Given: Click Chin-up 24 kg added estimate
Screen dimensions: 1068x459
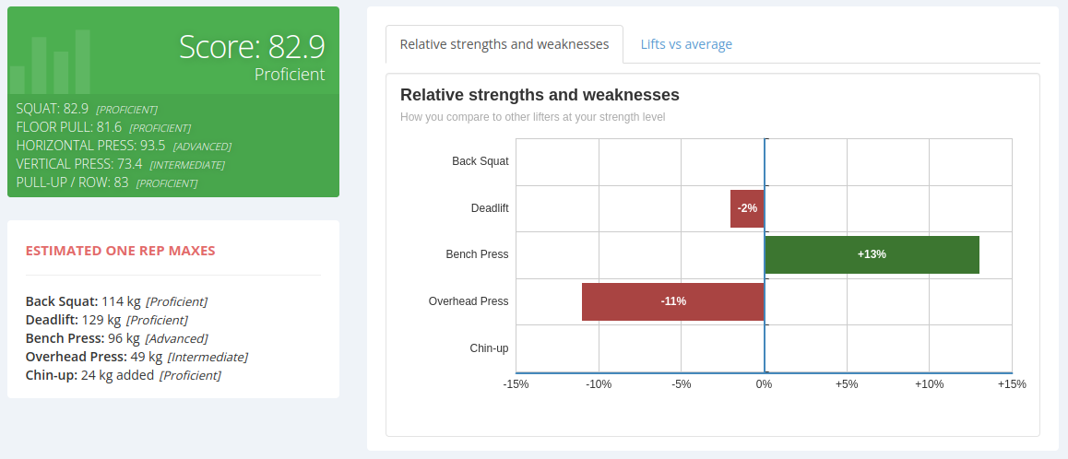Looking at the screenshot, I should pos(123,375).
